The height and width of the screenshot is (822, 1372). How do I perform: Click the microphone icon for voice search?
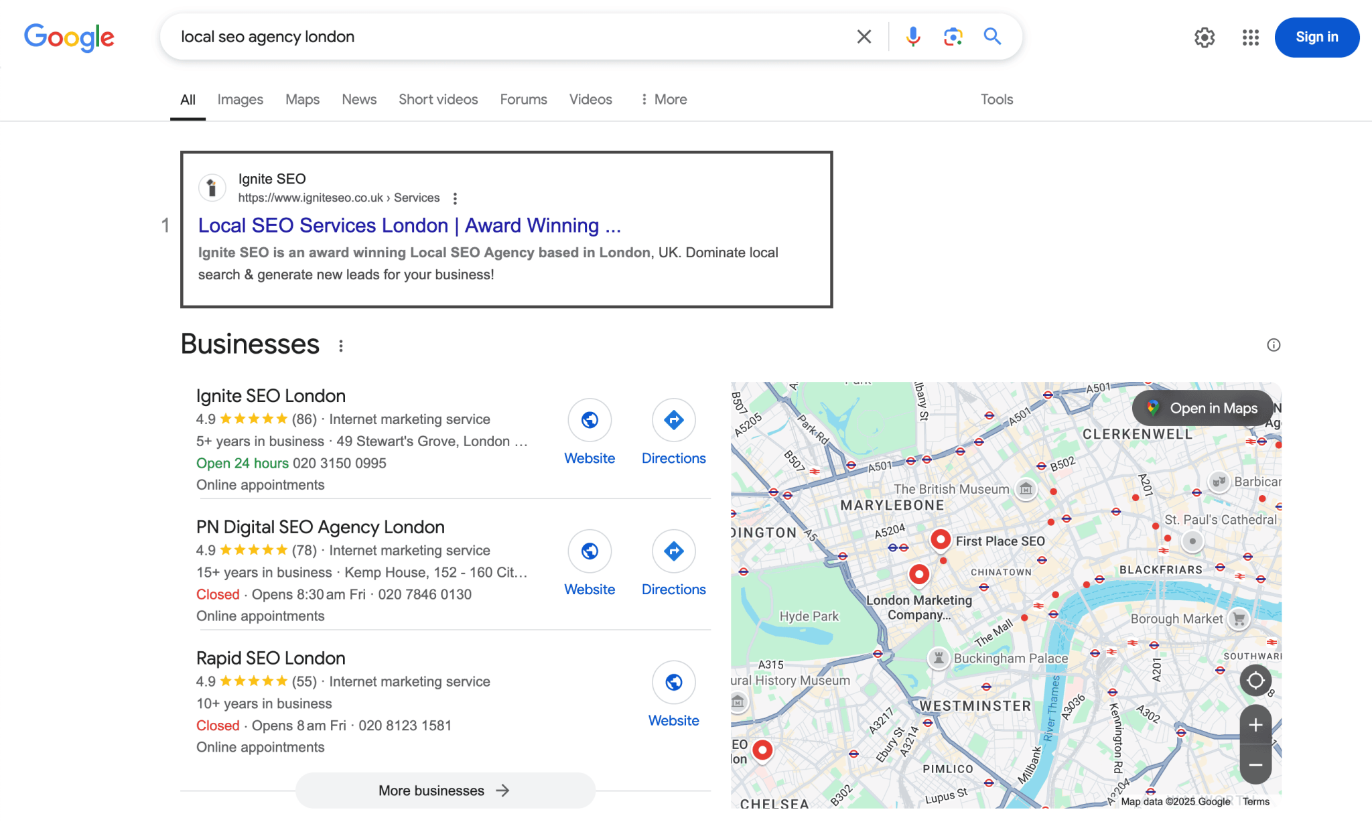[911, 37]
